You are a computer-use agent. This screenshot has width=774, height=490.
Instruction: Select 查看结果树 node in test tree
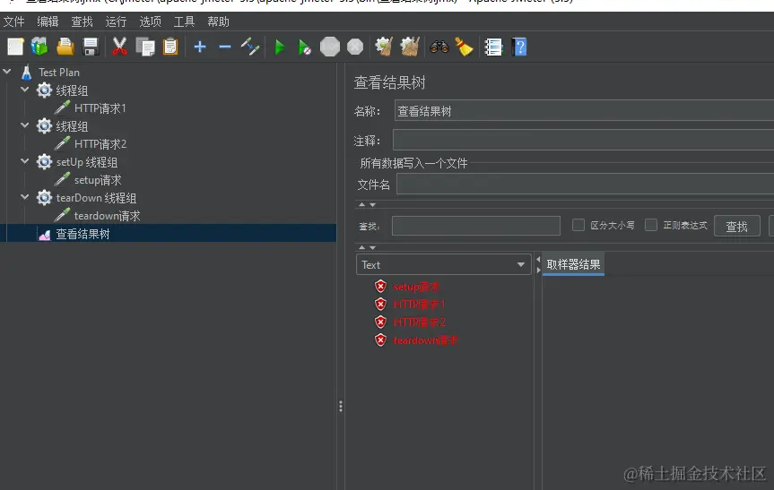[83, 234]
